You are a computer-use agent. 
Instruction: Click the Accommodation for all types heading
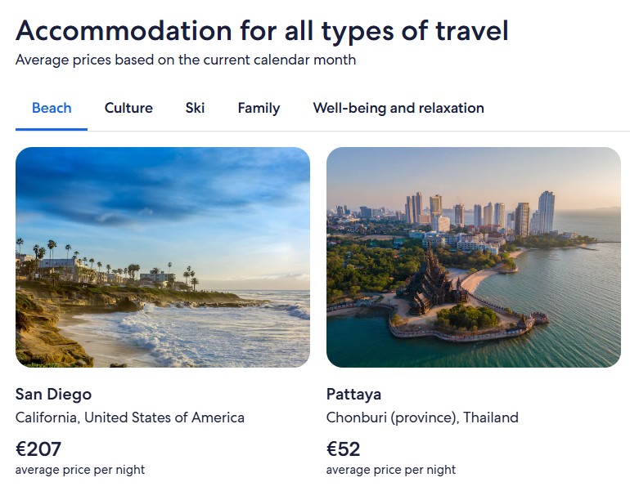point(262,31)
